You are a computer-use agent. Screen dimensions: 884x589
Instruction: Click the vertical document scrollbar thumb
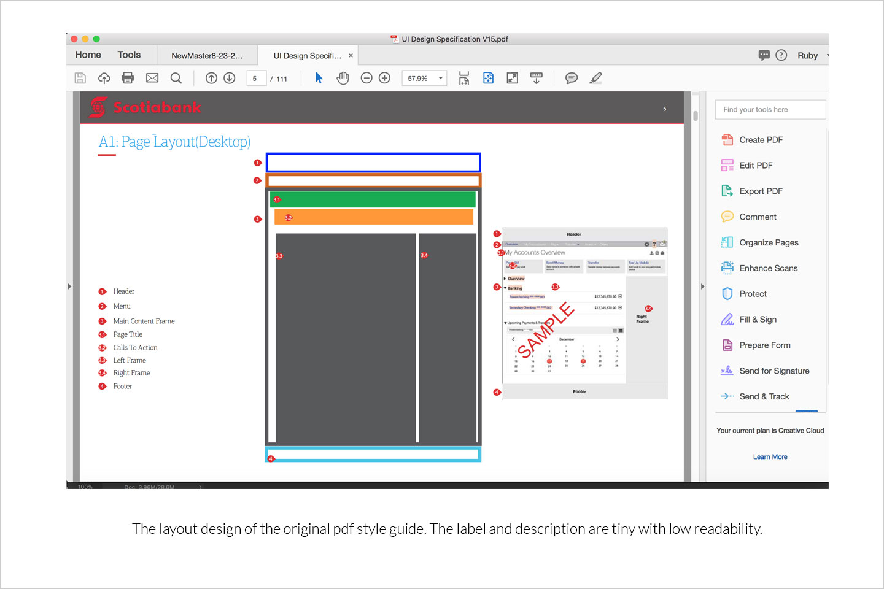tap(696, 116)
